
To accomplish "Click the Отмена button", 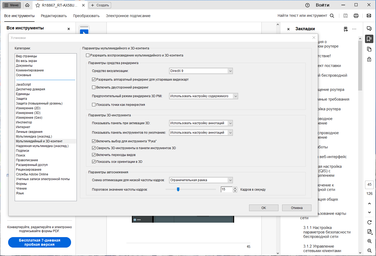I will click(297, 208).
